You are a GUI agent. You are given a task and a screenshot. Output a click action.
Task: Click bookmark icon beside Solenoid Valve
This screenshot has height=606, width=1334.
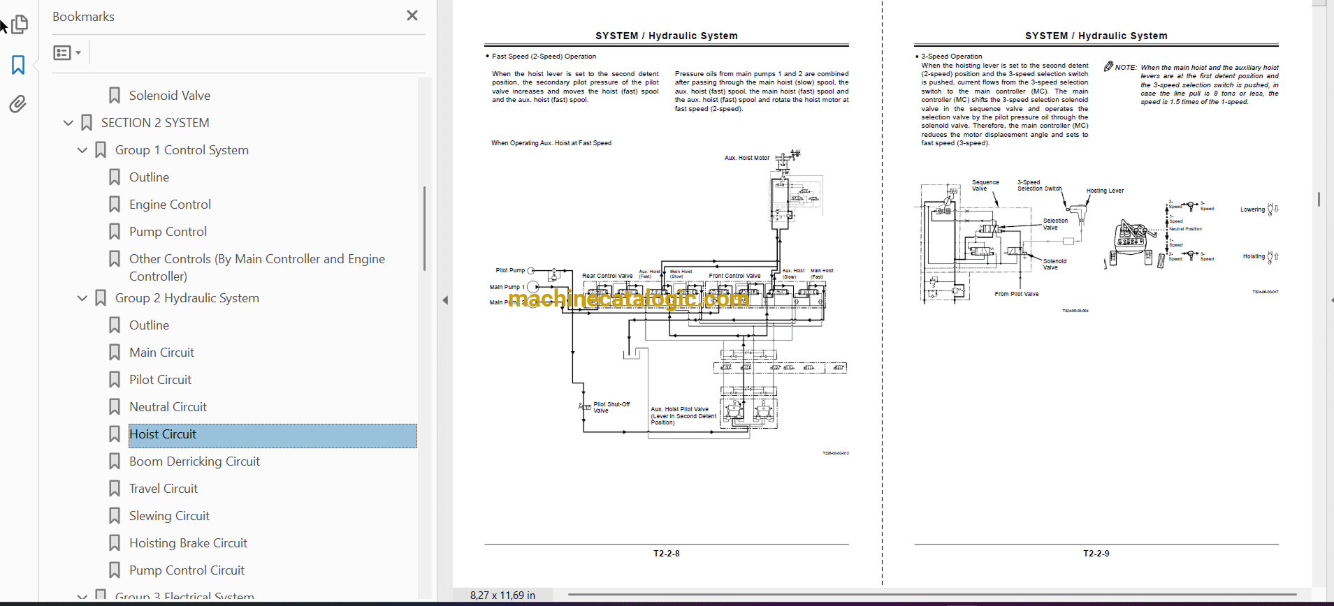pyautogui.click(x=115, y=96)
